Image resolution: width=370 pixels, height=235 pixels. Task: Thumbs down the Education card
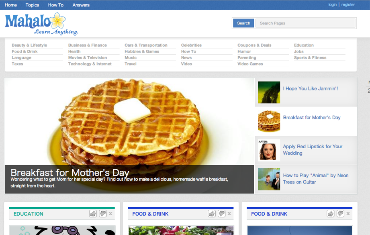[x=103, y=214]
